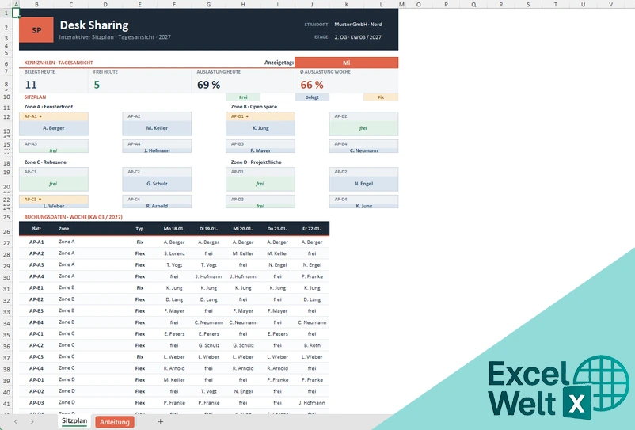The width and height of the screenshot is (635, 430).
Task: Select the AP-D2 seat card with N. Engel
Action: point(363,180)
